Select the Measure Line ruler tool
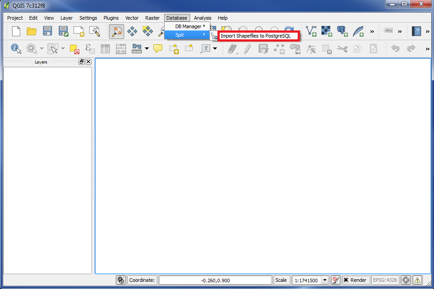 click(x=137, y=49)
